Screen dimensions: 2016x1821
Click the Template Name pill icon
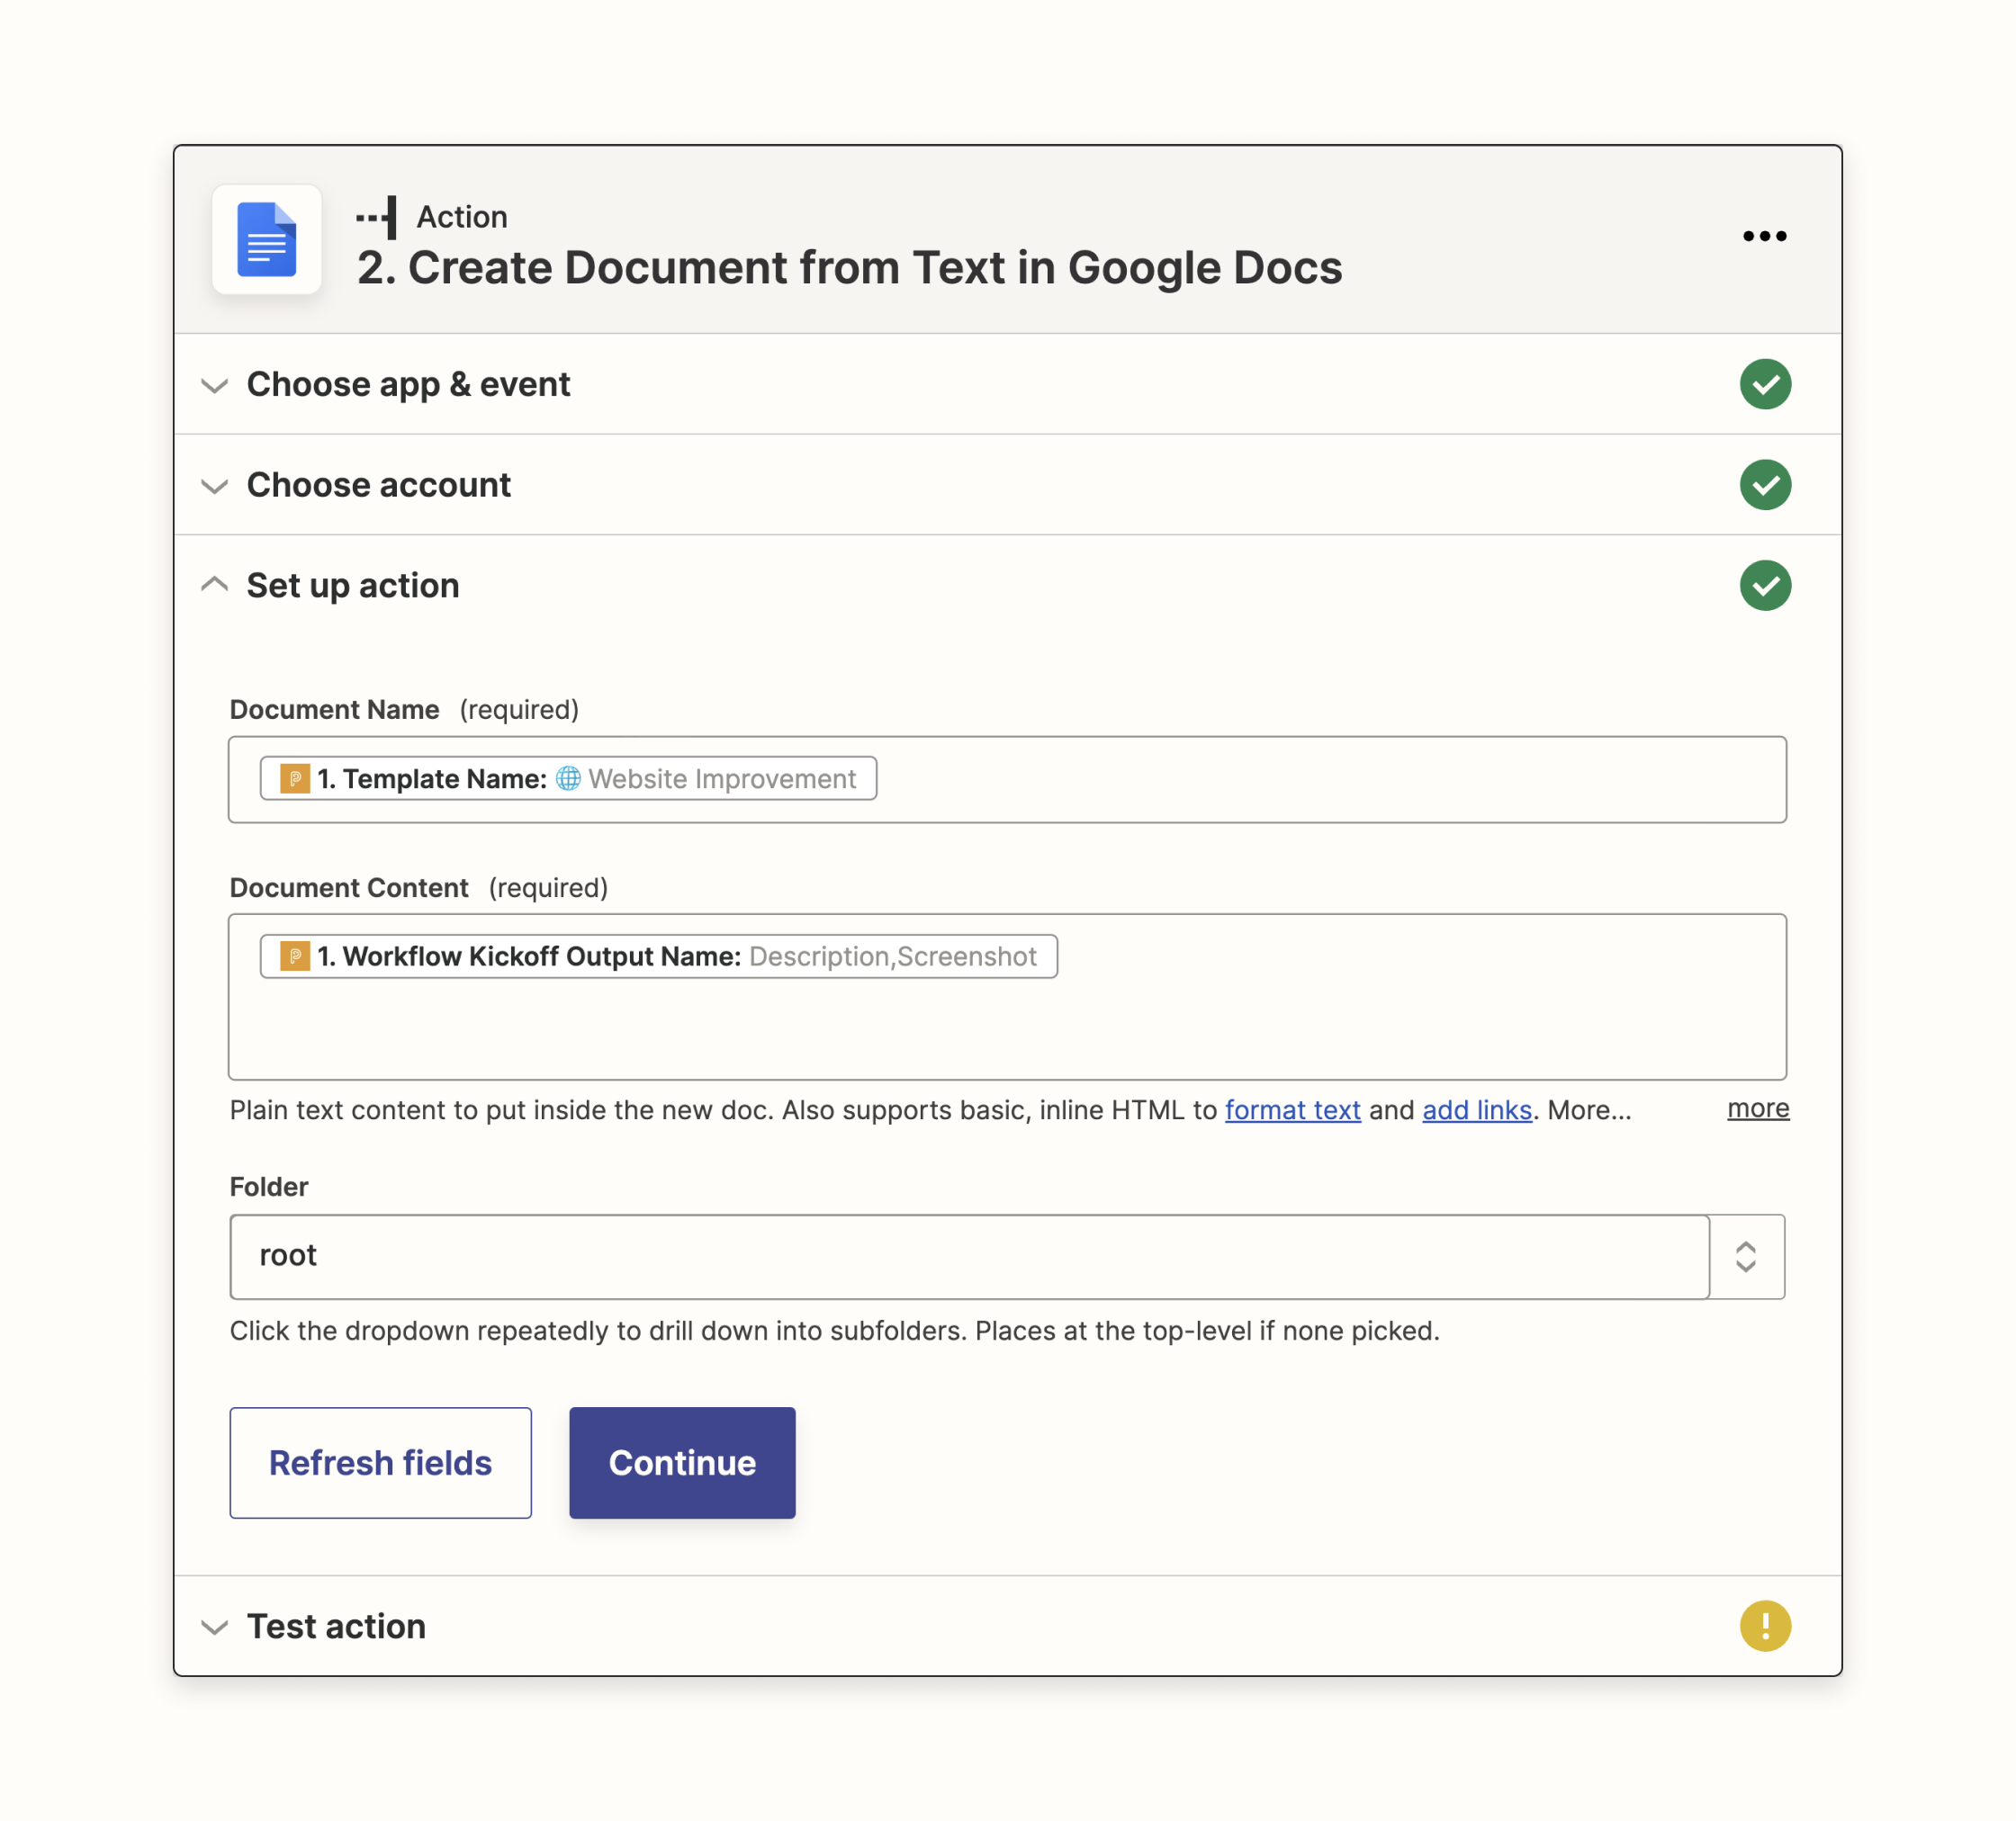point(293,780)
